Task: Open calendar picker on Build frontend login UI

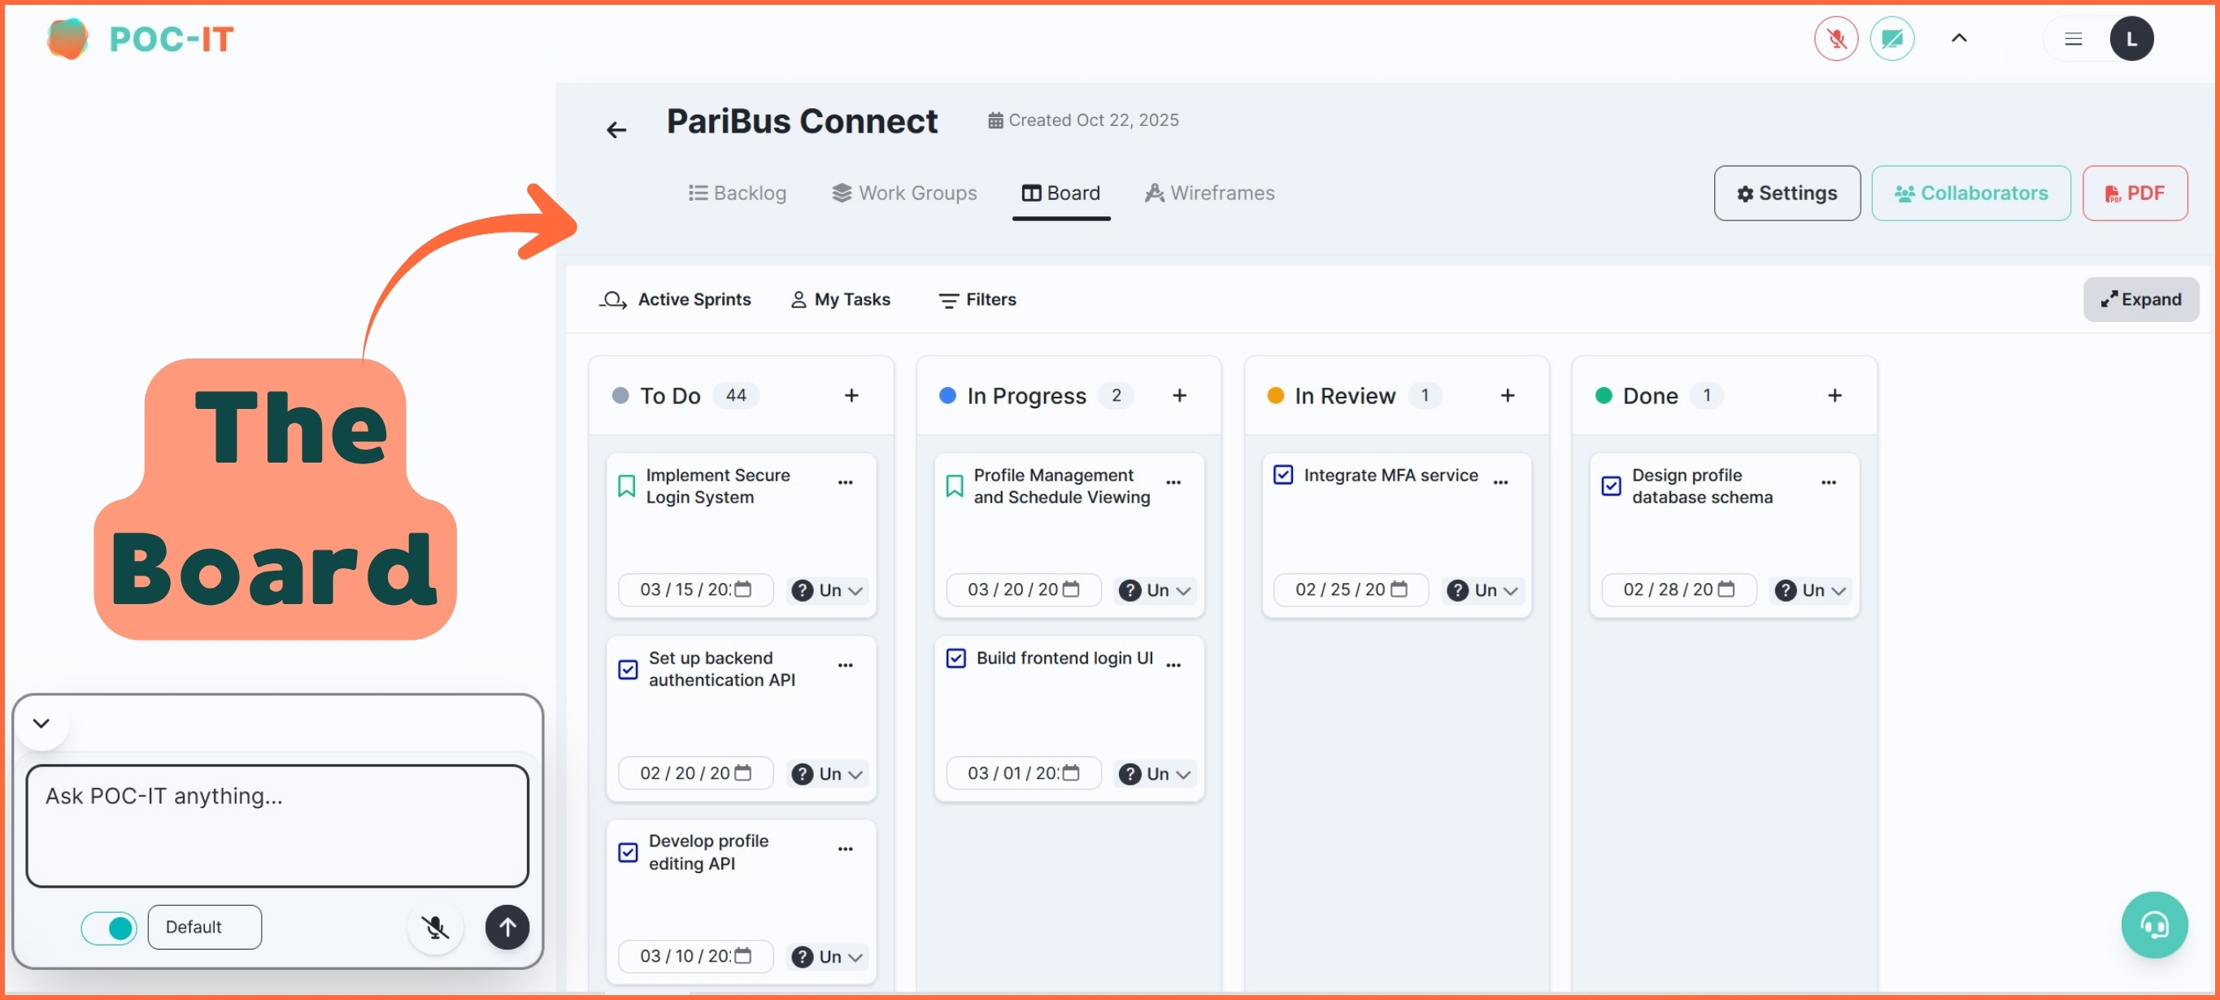Action: pos(1070,772)
